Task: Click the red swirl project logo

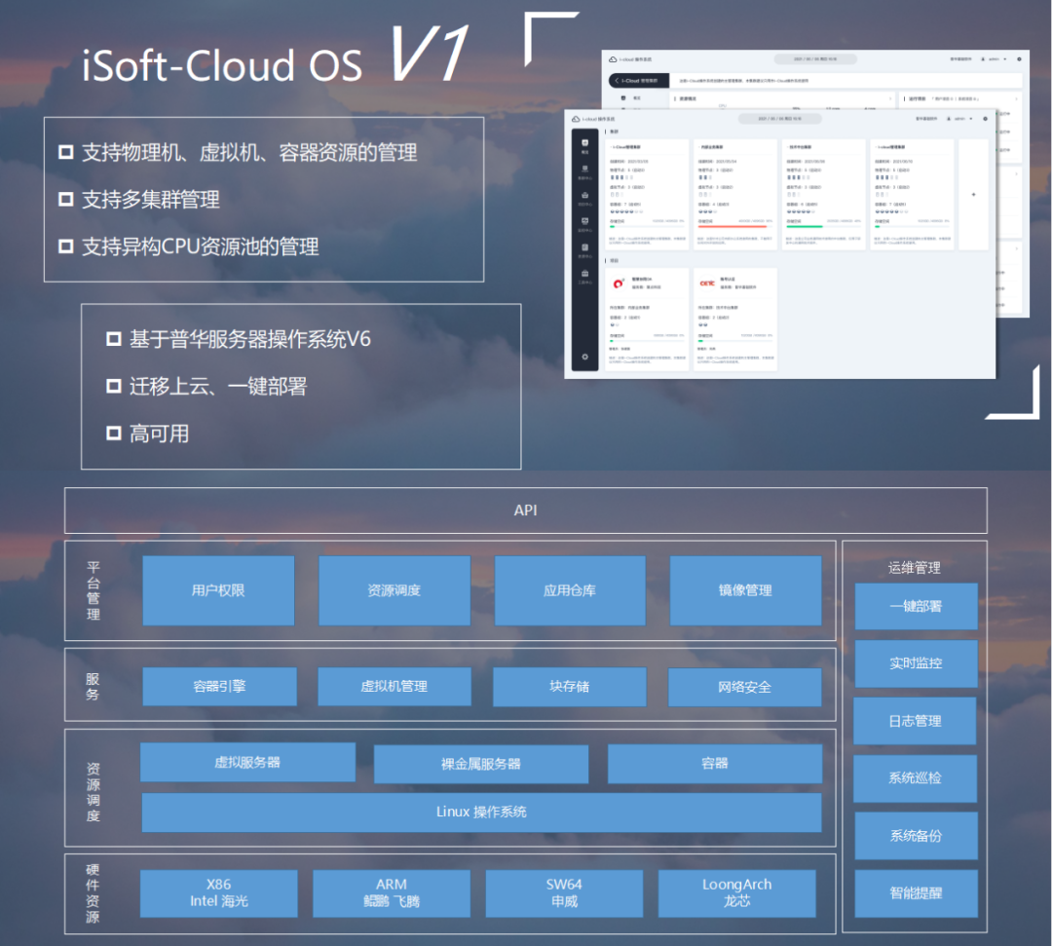Action: [x=619, y=284]
